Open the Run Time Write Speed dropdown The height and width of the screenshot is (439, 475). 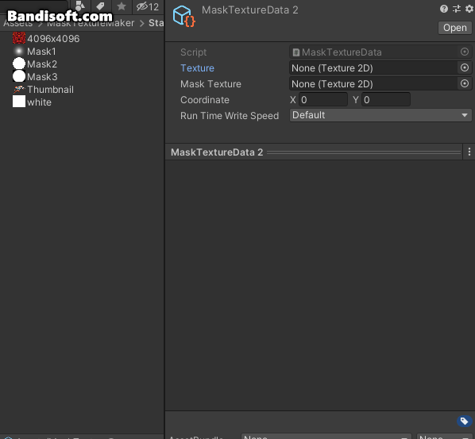tap(380, 115)
